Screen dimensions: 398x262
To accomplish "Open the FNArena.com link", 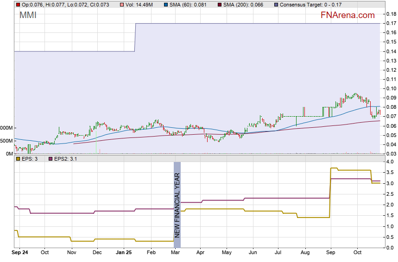I will [347, 15].
